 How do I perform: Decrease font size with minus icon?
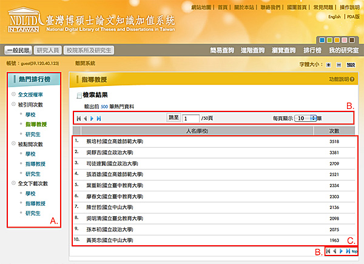pos(337,64)
